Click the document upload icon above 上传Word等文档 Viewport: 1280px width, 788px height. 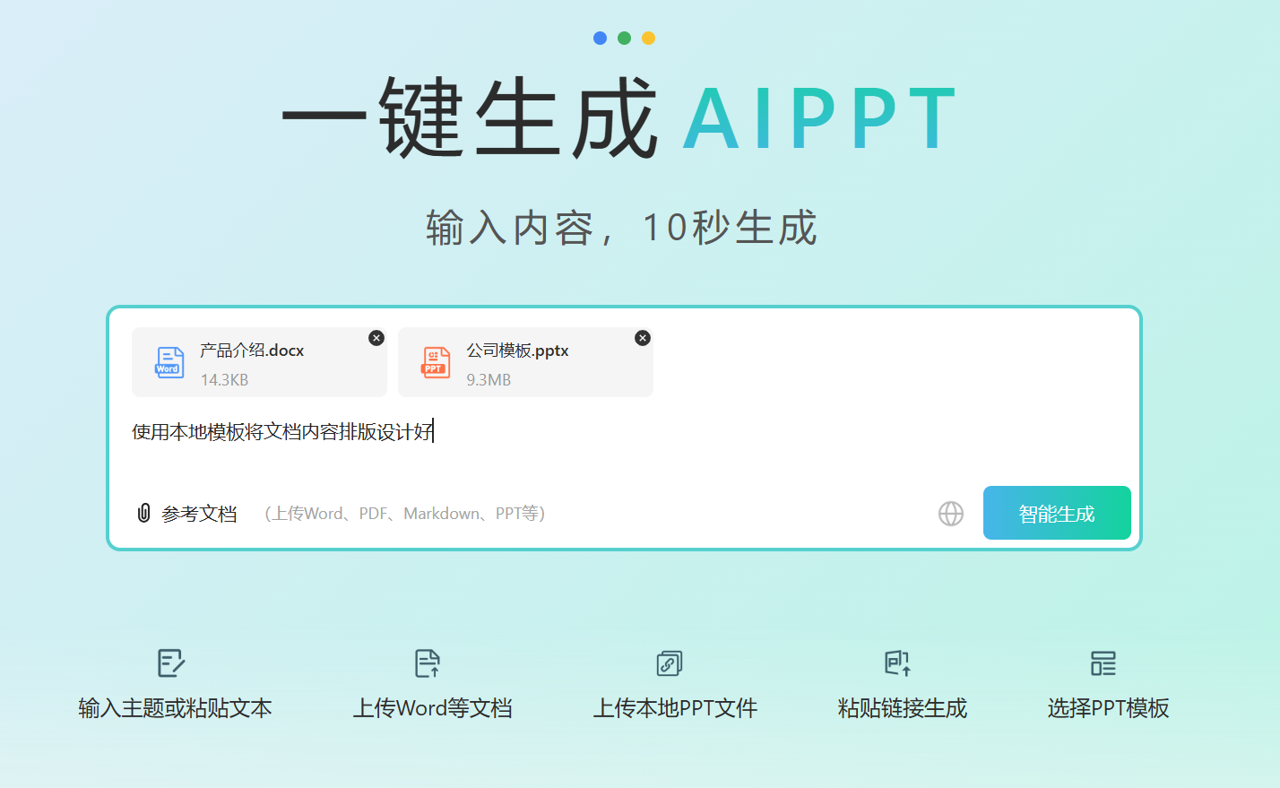(x=428, y=663)
